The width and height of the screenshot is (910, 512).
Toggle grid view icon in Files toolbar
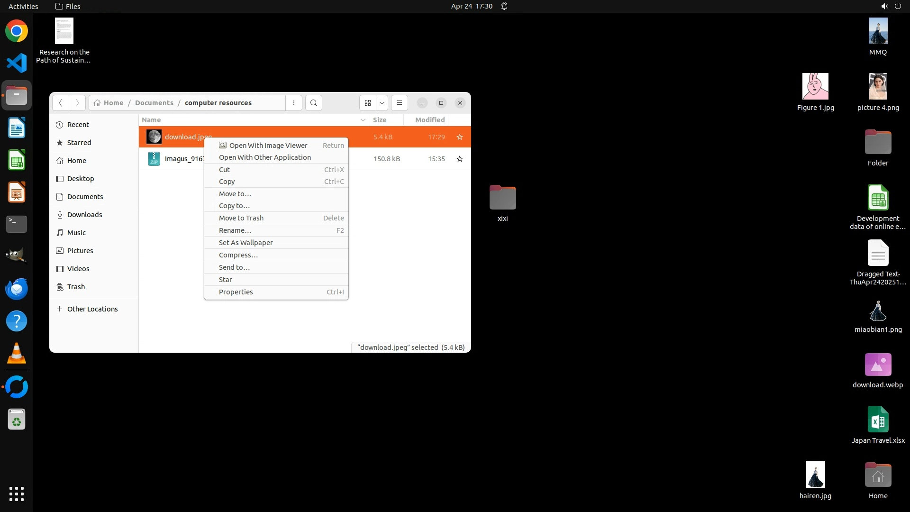click(x=368, y=103)
